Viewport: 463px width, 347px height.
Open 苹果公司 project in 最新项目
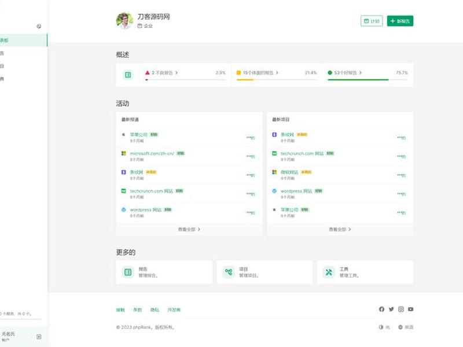(x=289, y=210)
